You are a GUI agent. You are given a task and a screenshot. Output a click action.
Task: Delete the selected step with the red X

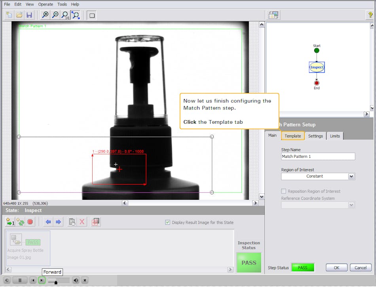tap(82, 222)
